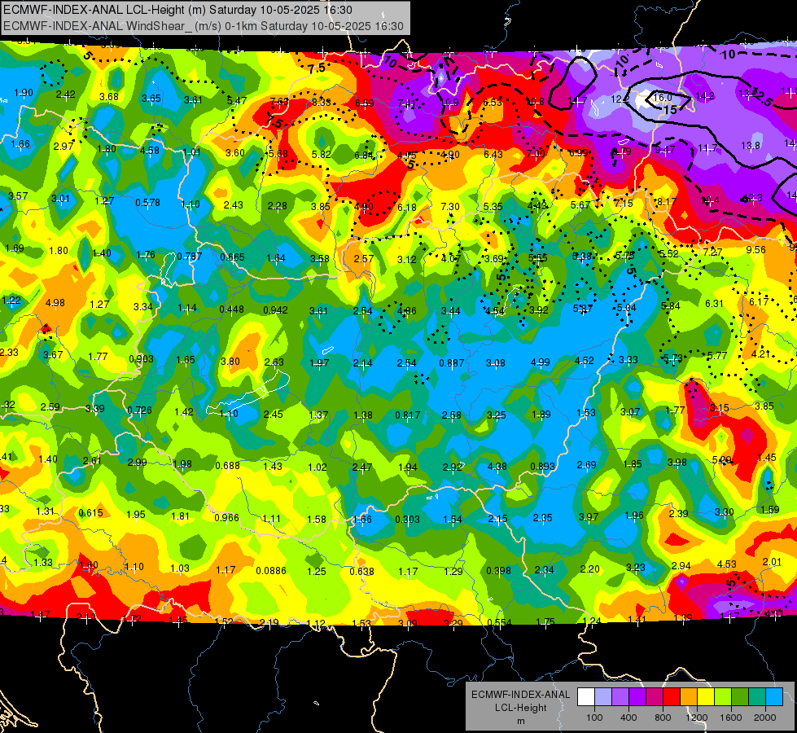The width and height of the screenshot is (797, 733).
Task: Click the lime green legend swatch
Action: pos(723,697)
